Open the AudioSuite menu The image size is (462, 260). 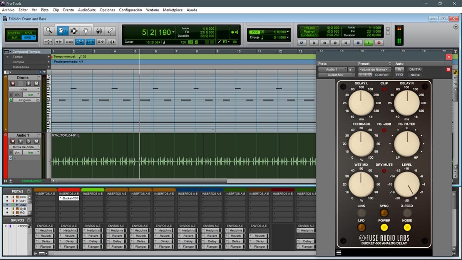pyautogui.click(x=87, y=10)
